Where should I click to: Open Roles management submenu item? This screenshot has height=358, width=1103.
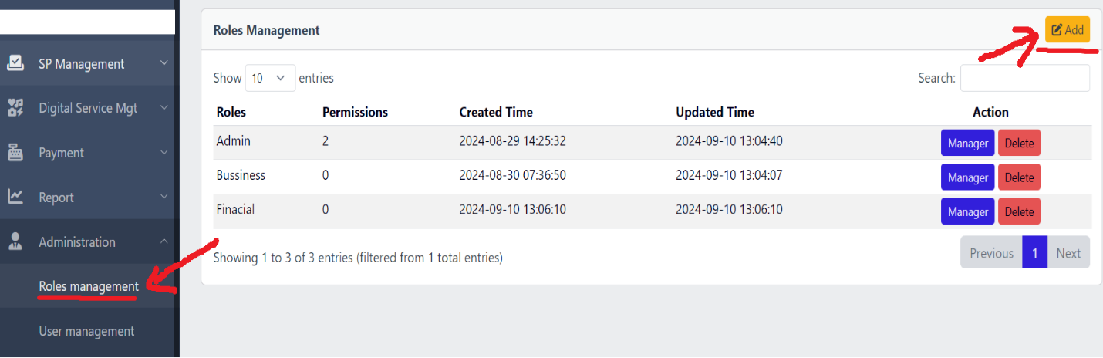pyautogui.click(x=89, y=286)
